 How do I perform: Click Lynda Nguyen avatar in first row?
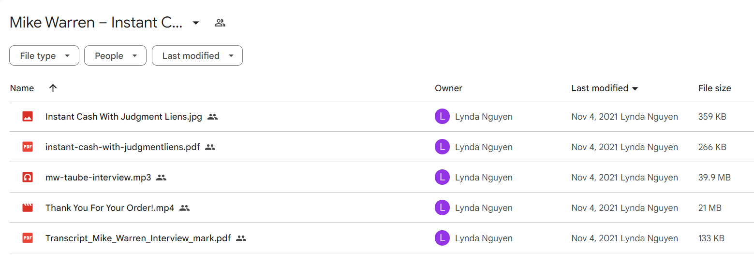[x=442, y=116]
